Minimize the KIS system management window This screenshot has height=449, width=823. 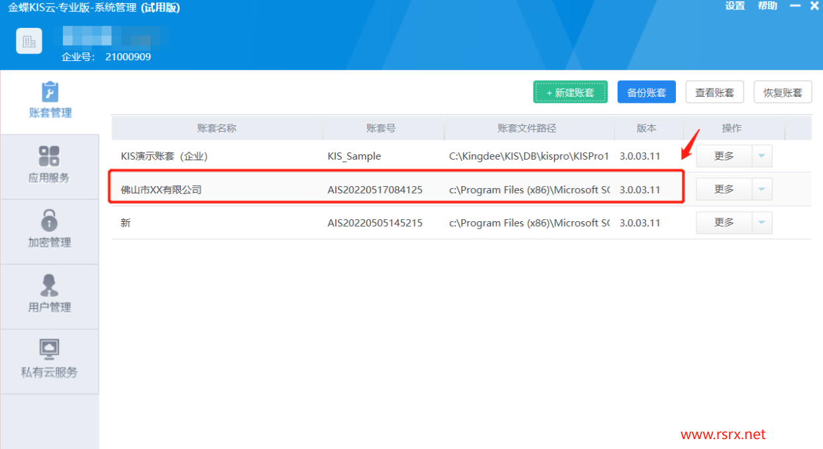click(795, 6)
